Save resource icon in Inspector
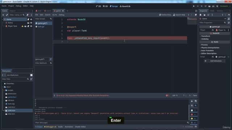This screenshot has width=232, height=130. [208, 15]
